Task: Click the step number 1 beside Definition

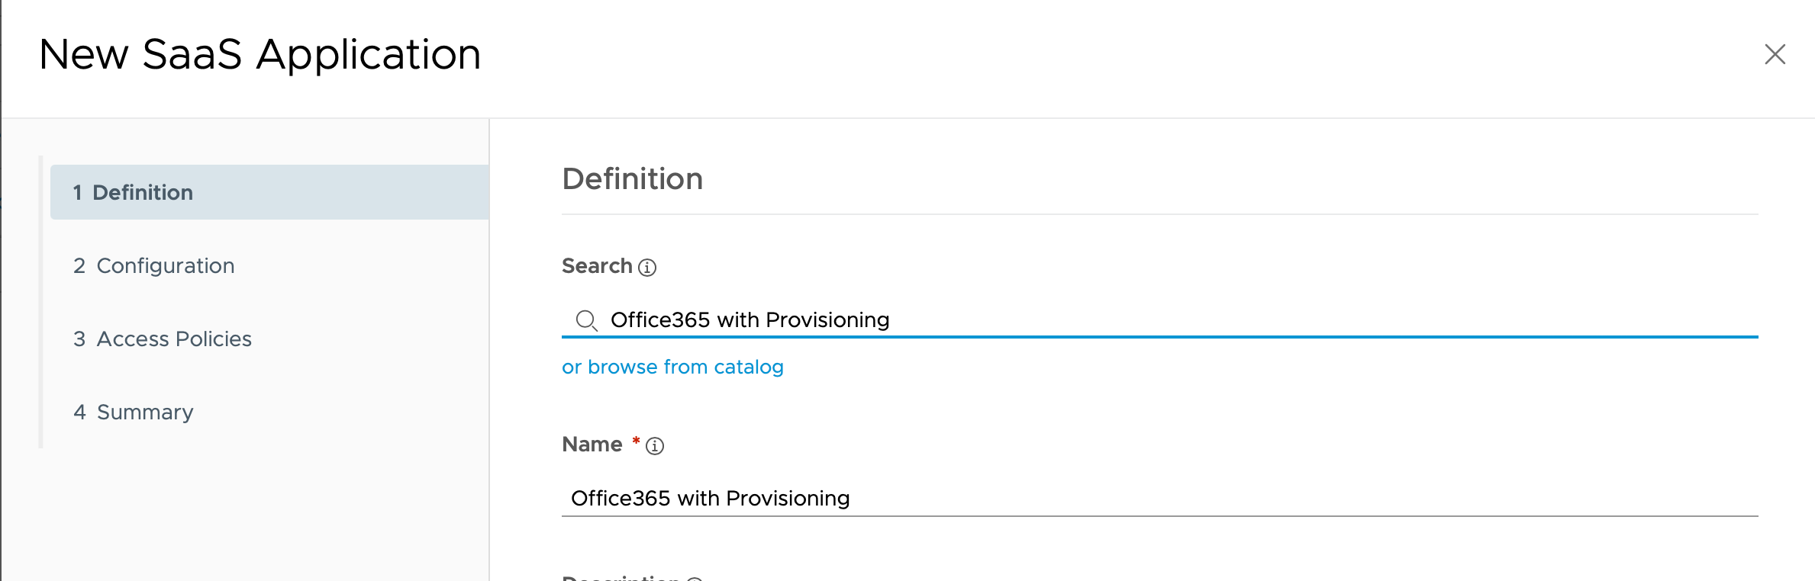Action: tap(77, 192)
